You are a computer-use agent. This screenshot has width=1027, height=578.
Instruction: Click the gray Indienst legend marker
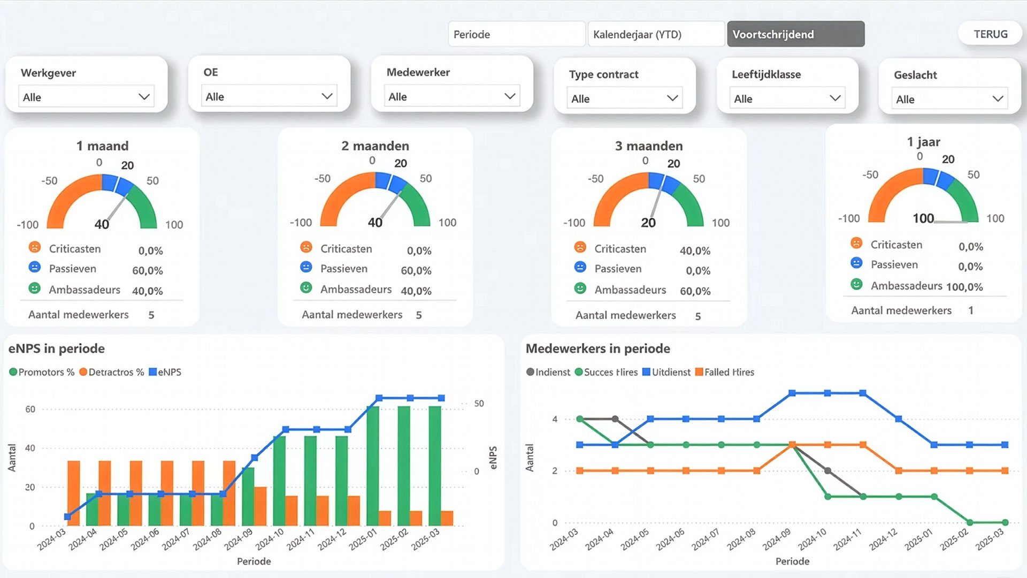point(530,372)
